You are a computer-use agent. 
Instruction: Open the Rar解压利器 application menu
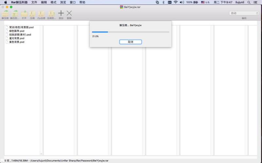19,2
